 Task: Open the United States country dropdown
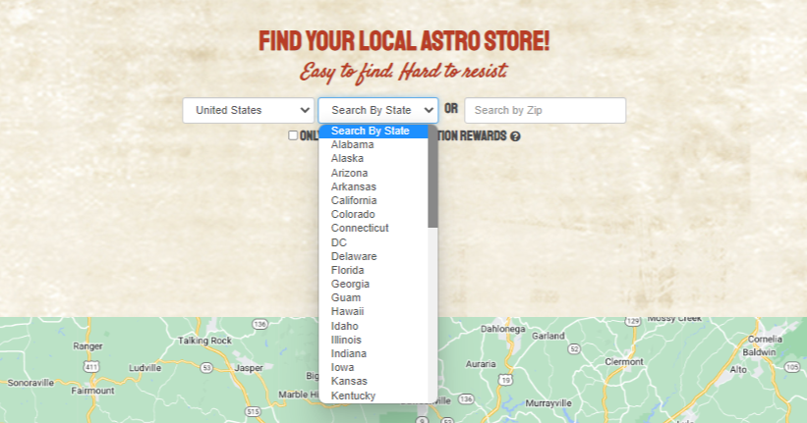[x=248, y=110]
